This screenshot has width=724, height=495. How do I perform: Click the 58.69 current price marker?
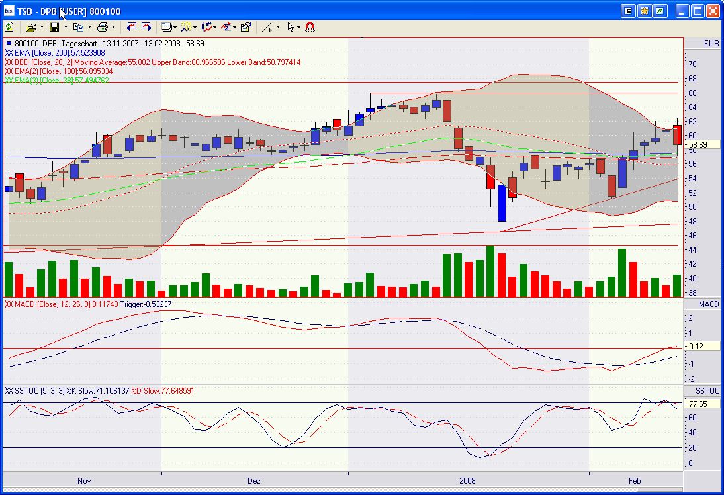[x=701, y=144]
